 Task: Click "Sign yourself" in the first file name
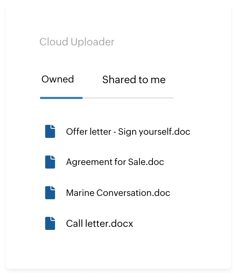click(x=144, y=132)
